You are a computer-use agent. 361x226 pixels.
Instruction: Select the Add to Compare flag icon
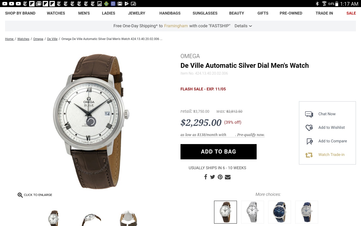tap(310, 141)
